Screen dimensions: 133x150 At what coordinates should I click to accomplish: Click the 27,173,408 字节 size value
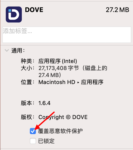tap(59, 68)
